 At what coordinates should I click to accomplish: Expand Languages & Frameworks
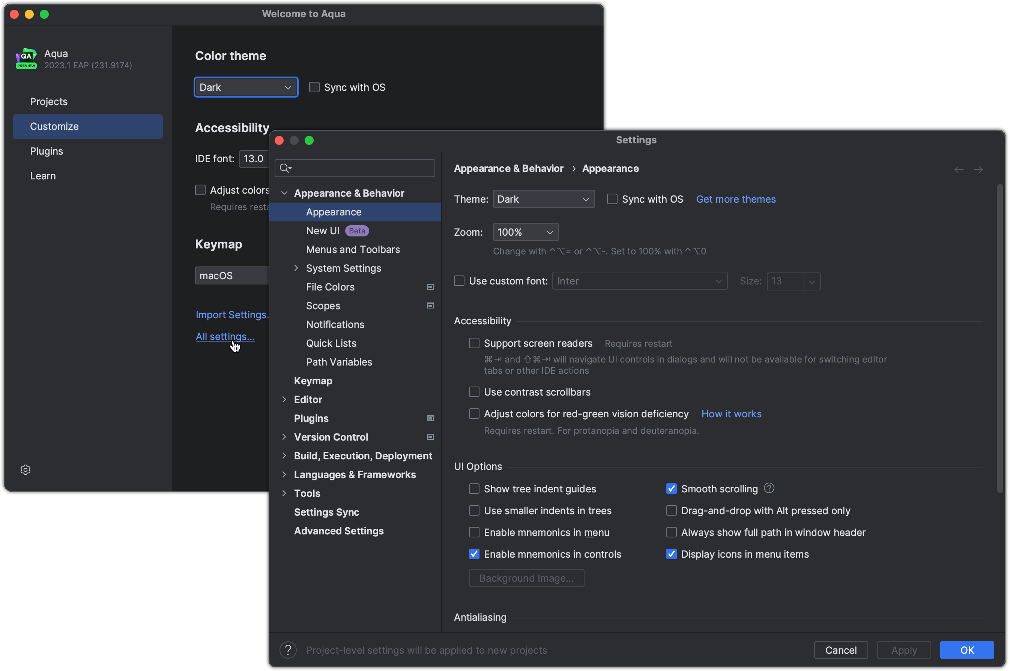coord(284,475)
